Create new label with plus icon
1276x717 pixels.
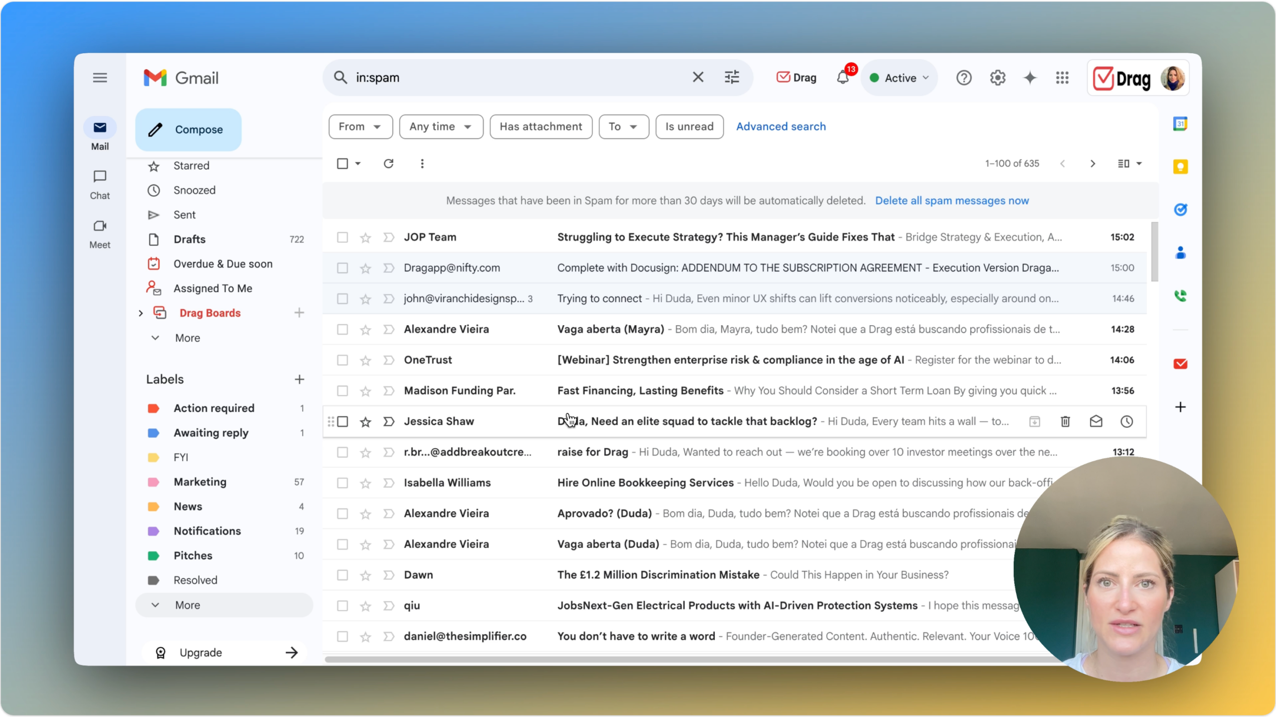click(299, 379)
